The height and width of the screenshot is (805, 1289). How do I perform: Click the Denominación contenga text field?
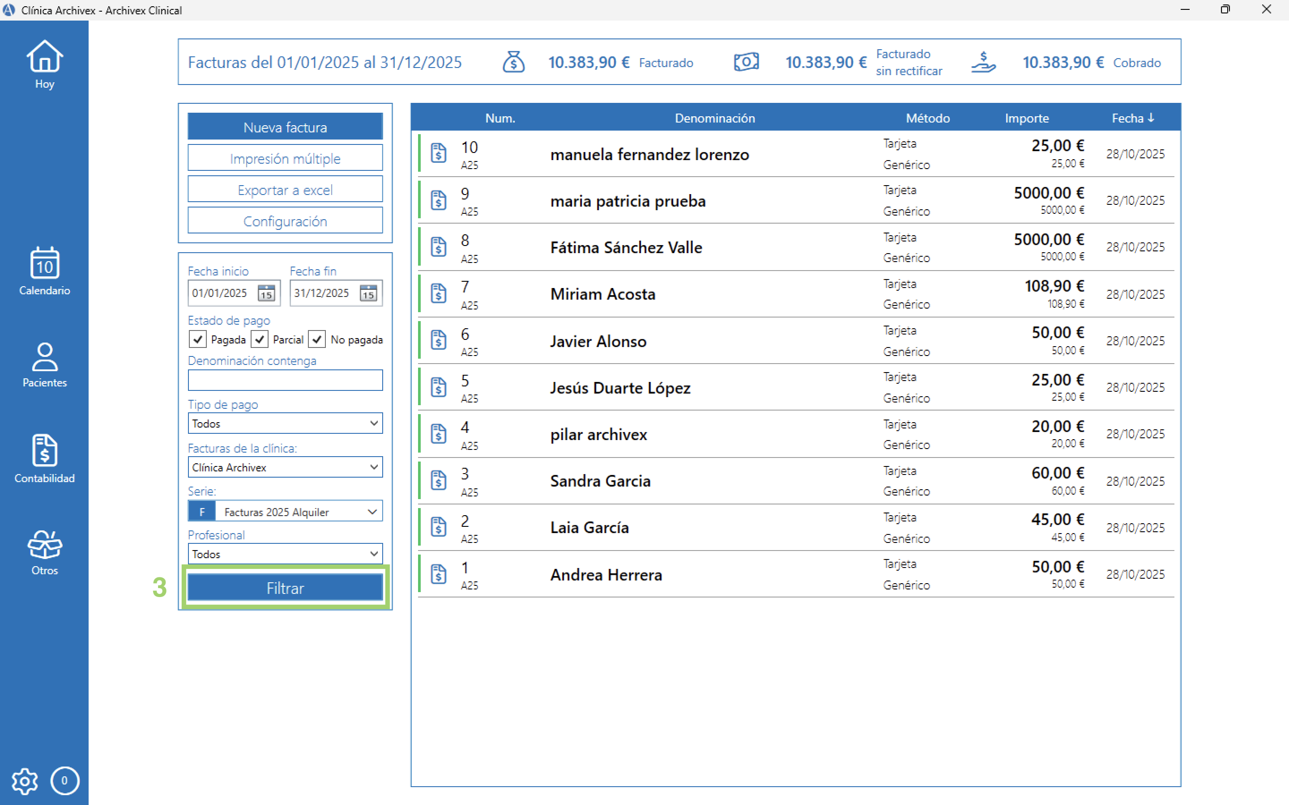[x=285, y=380]
